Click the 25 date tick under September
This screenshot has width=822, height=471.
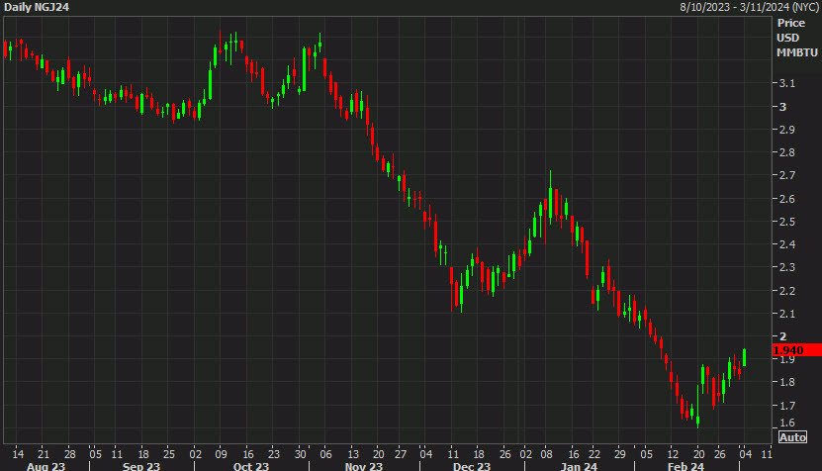[169, 454]
